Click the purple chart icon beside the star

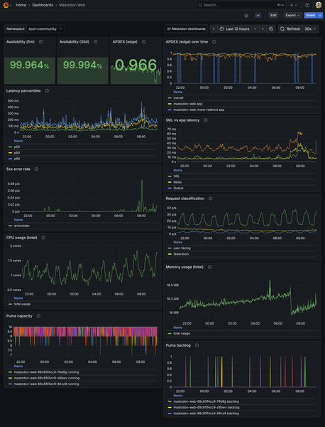tap(258, 15)
